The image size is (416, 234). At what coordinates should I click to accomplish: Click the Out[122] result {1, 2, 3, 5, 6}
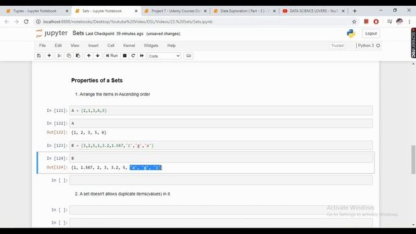pos(89,133)
